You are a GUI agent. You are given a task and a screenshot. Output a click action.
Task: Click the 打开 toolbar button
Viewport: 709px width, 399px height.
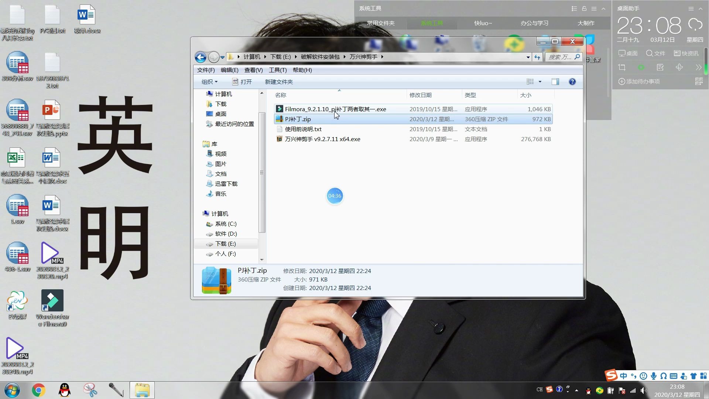(242, 82)
